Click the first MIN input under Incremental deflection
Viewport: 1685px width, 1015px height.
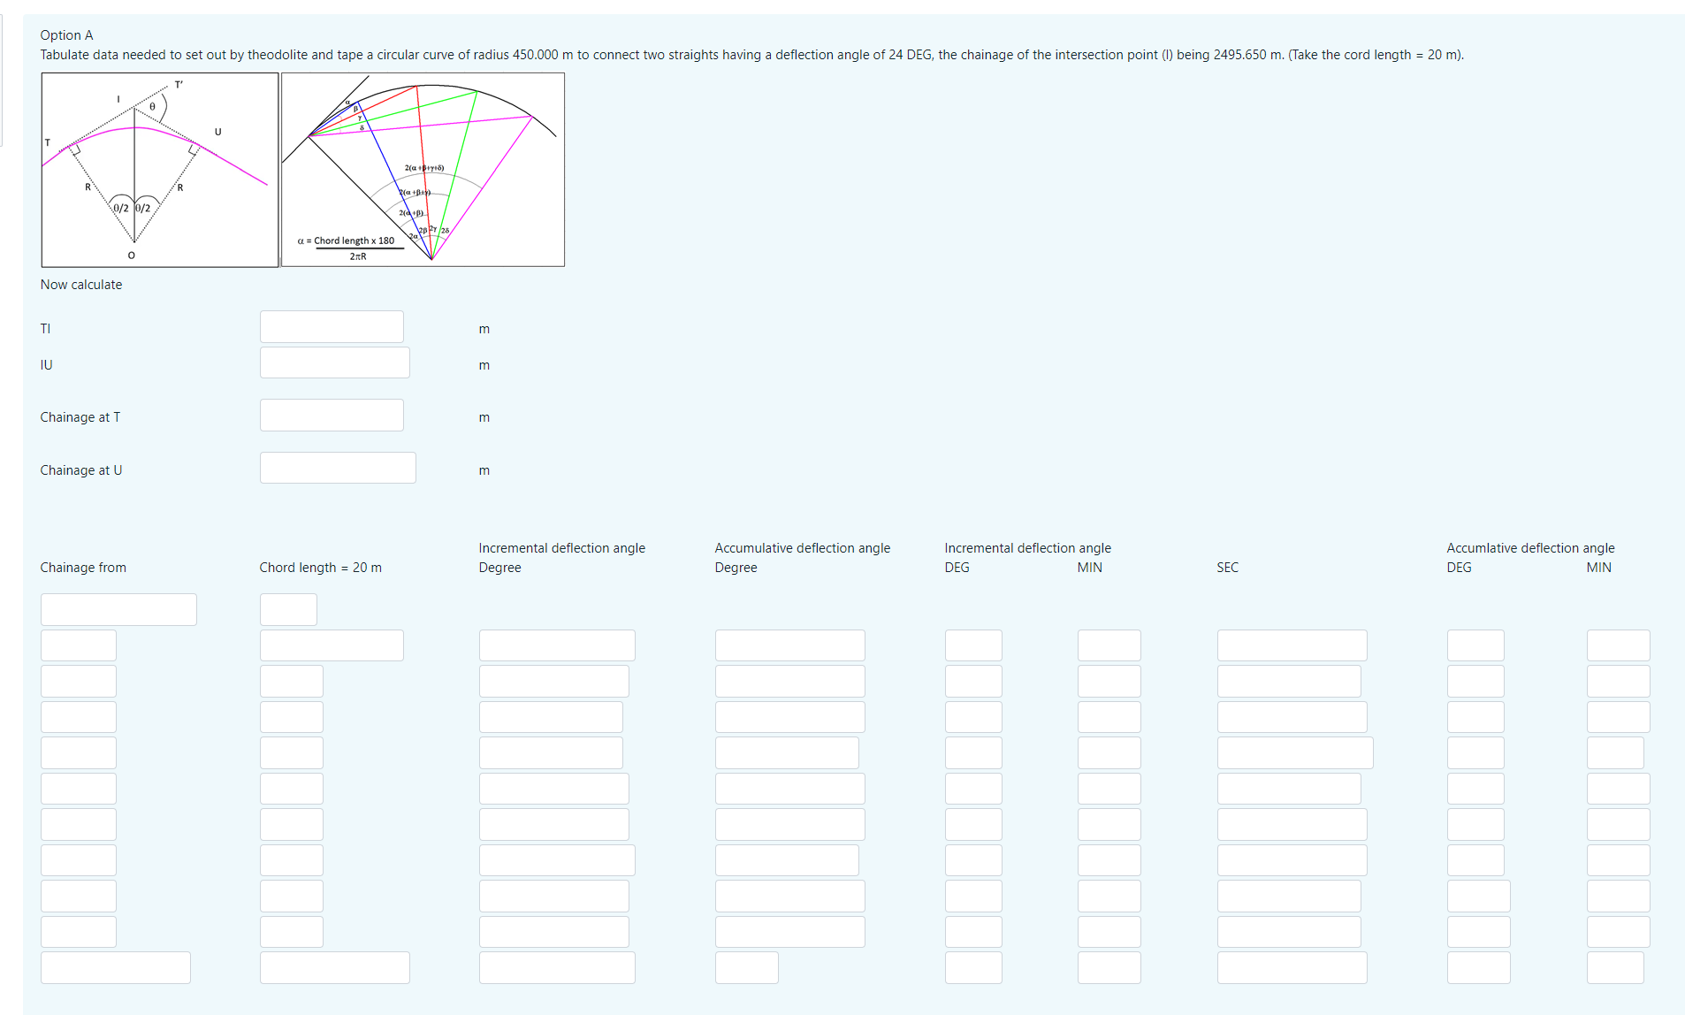coord(1109,645)
